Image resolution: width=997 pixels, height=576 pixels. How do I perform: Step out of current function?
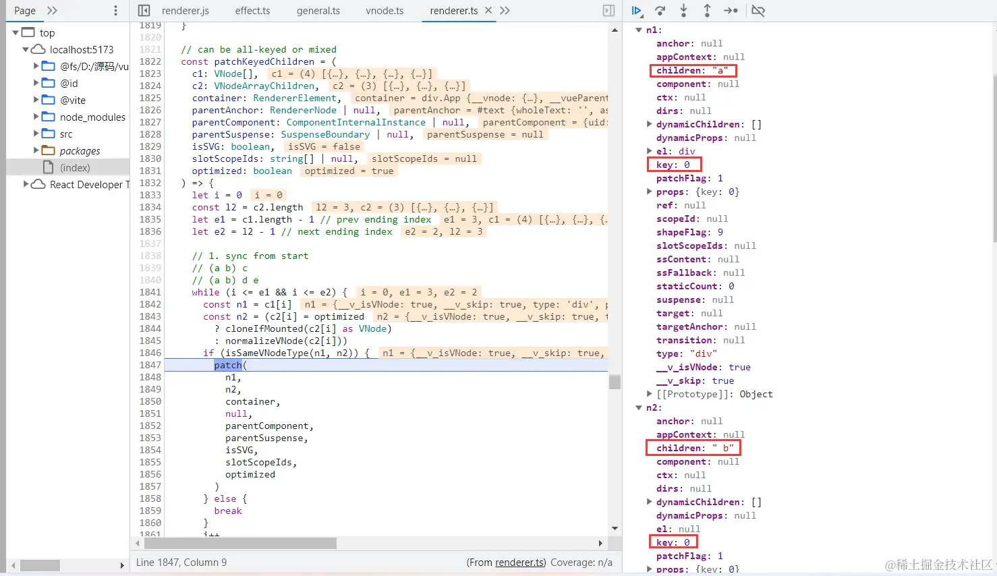707,11
